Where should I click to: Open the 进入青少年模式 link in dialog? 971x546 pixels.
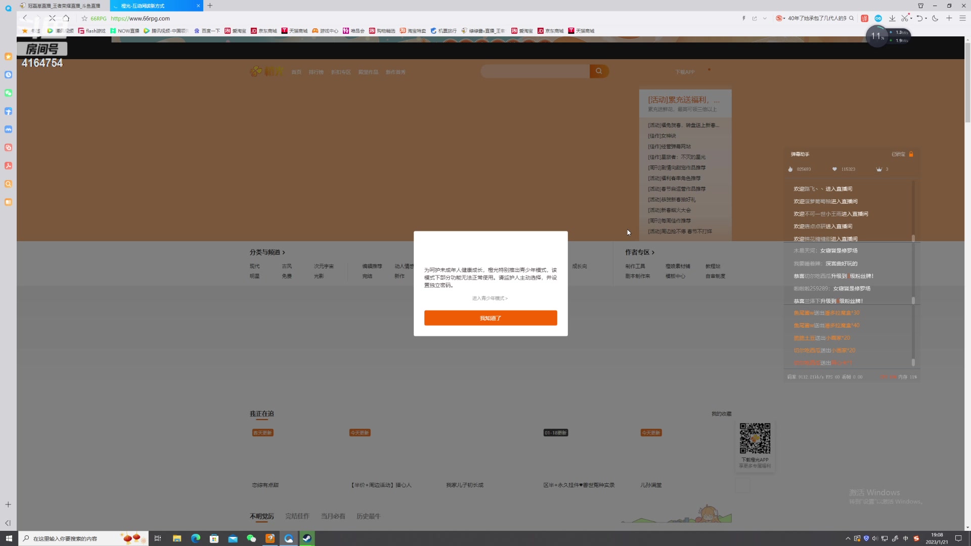tap(490, 298)
